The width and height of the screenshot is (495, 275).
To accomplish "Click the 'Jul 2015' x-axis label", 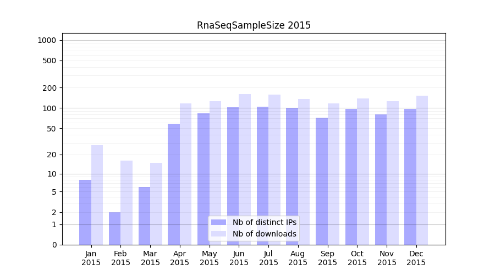I will 268,258.
